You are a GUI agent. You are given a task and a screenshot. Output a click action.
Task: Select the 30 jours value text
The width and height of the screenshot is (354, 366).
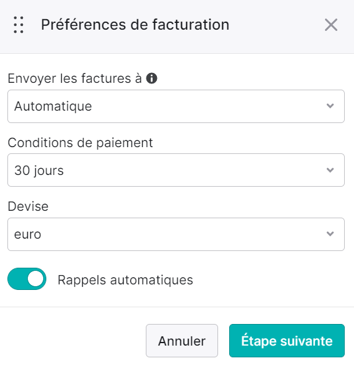pos(39,171)
